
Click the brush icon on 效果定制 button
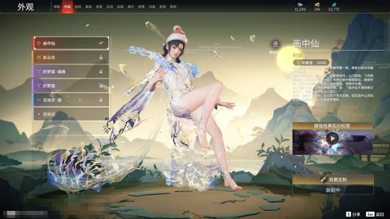click(323, 179)
